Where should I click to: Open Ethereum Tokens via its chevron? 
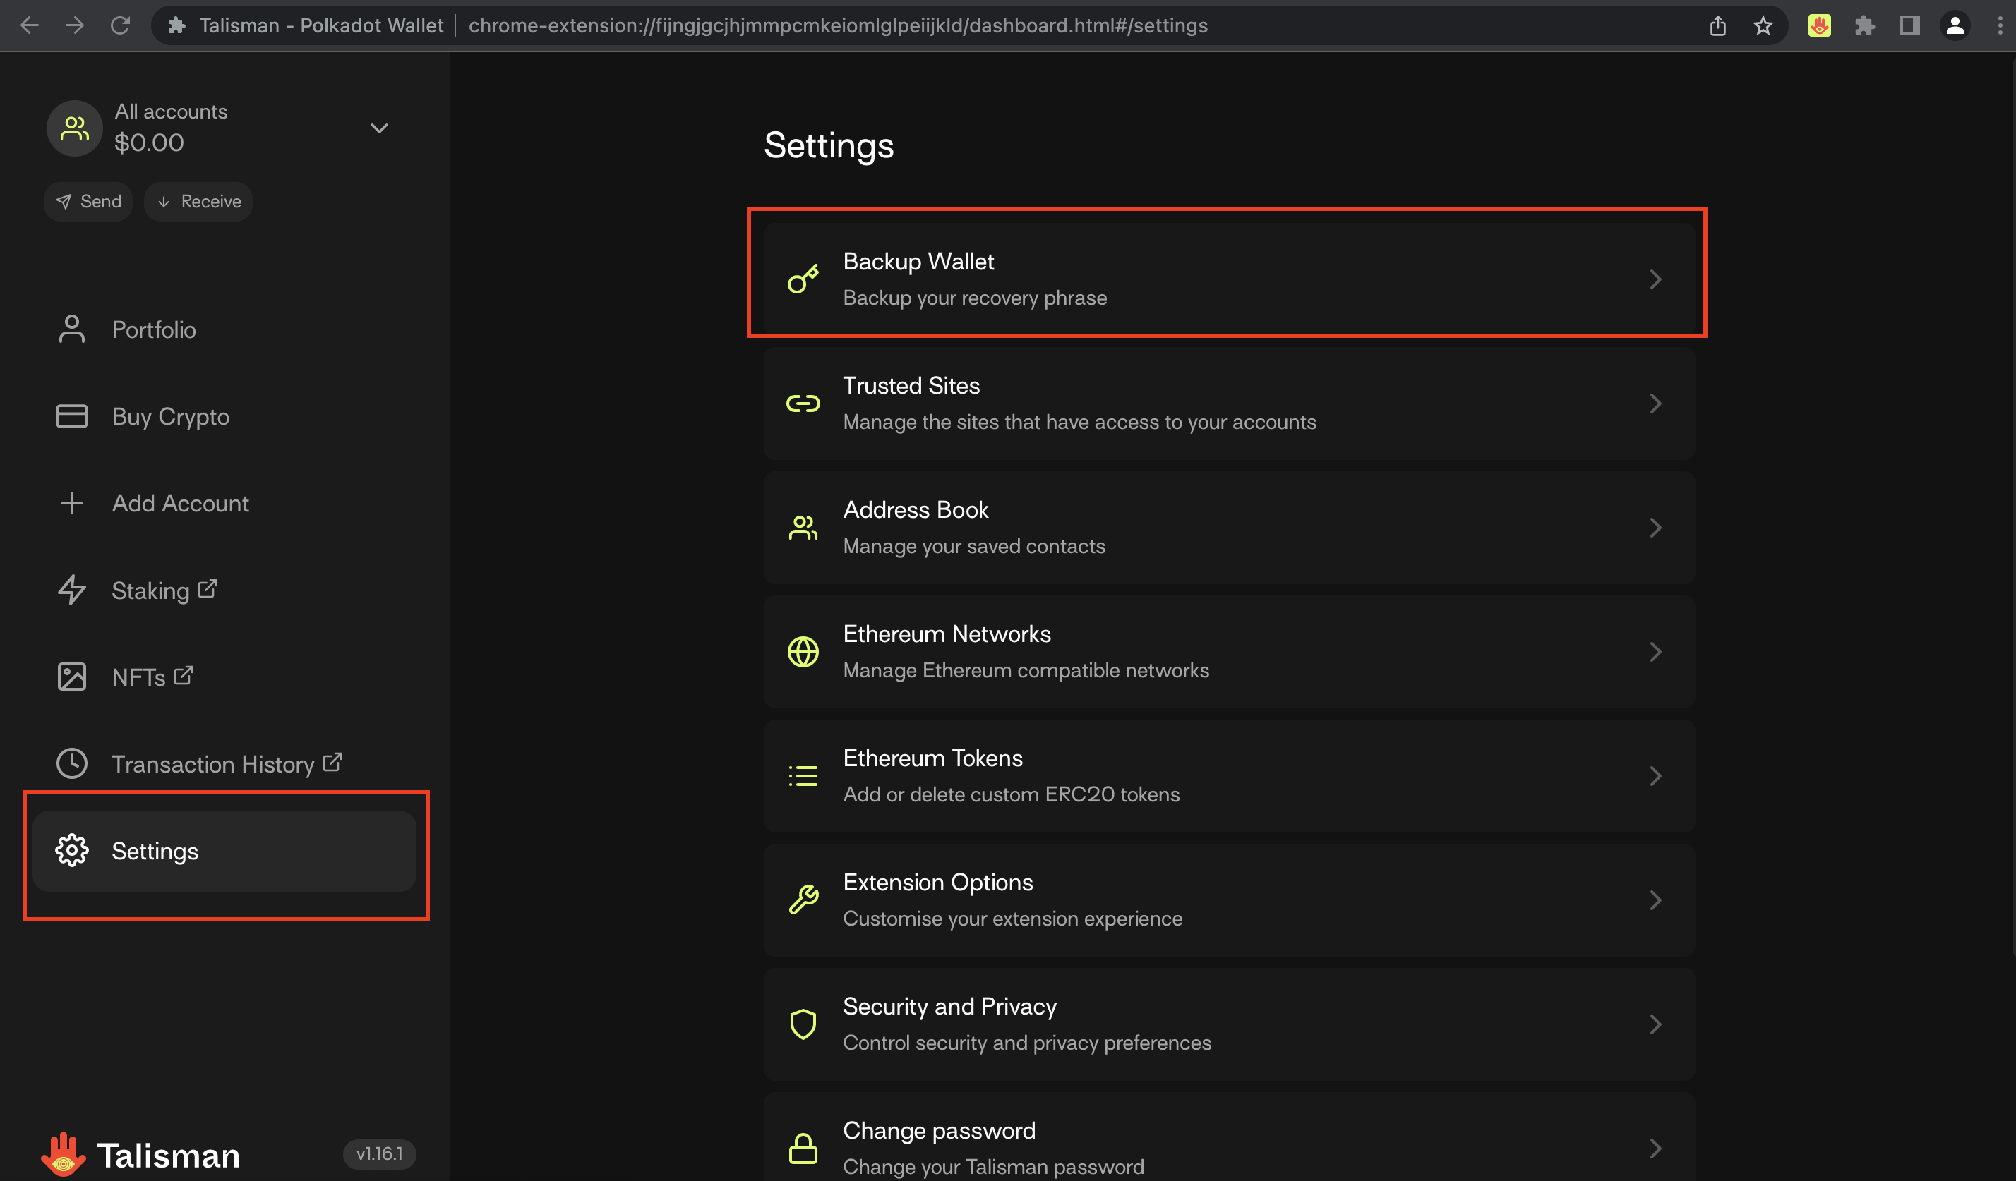coord(1655,775)
